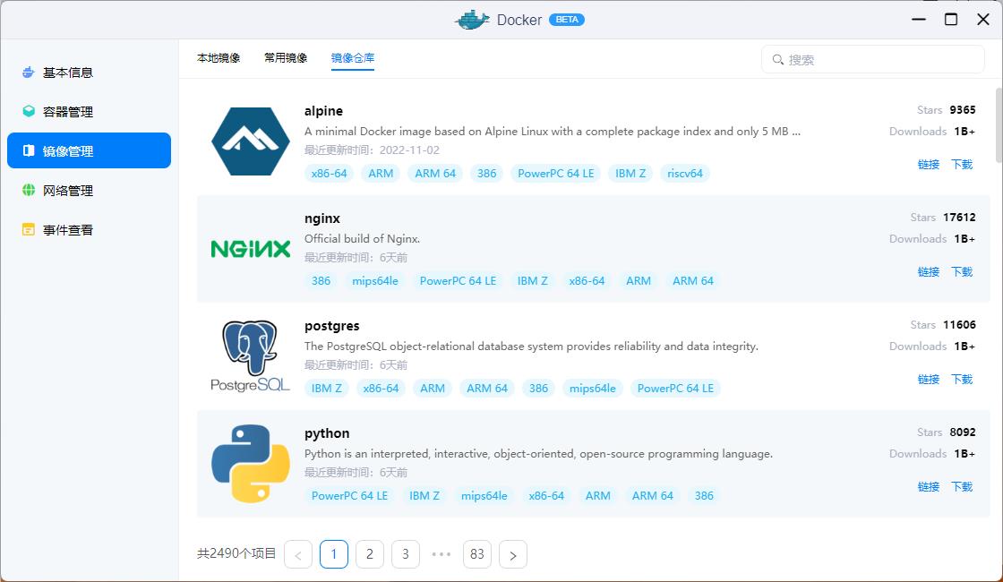Click the 事件查看 sidebar icon

[x=29, y=230]
